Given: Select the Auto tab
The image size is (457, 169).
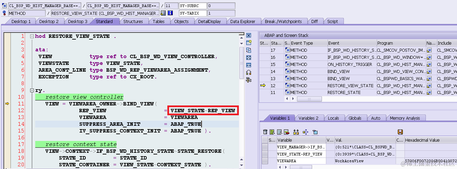Looking at the screenshot, I should pyautogui.click(x=376, y=118).
